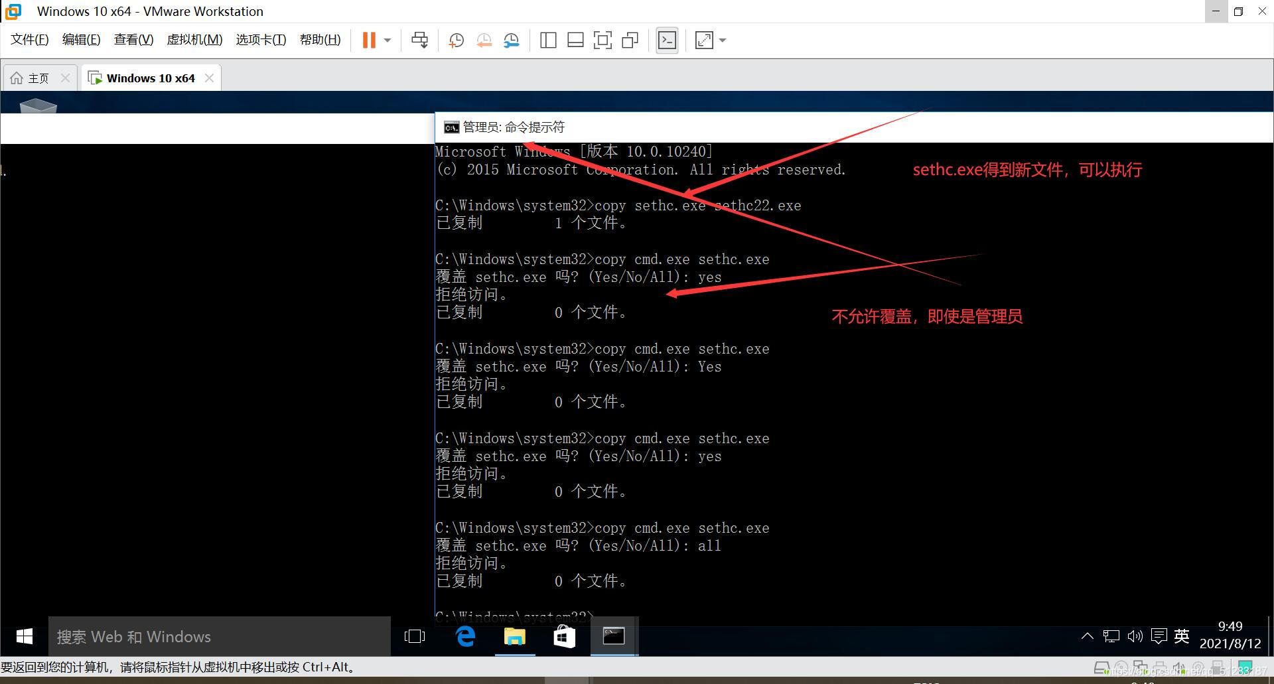The image size is (1274, 684).
Task: Pause the virtual machine with the orange button
Action: [369, 40]
